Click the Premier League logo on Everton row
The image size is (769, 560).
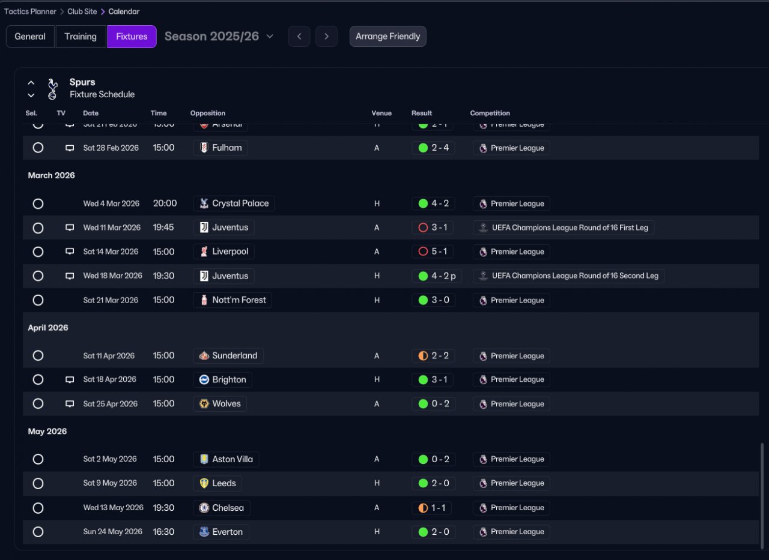(x=483, y=532)
